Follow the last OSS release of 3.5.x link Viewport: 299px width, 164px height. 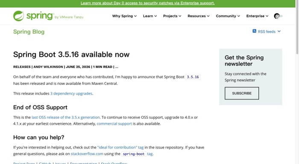[x=66, y=117]
